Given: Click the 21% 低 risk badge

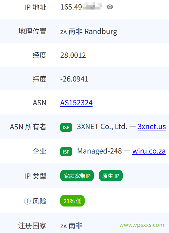Looking at the screenshot, I should click(72, 201).
